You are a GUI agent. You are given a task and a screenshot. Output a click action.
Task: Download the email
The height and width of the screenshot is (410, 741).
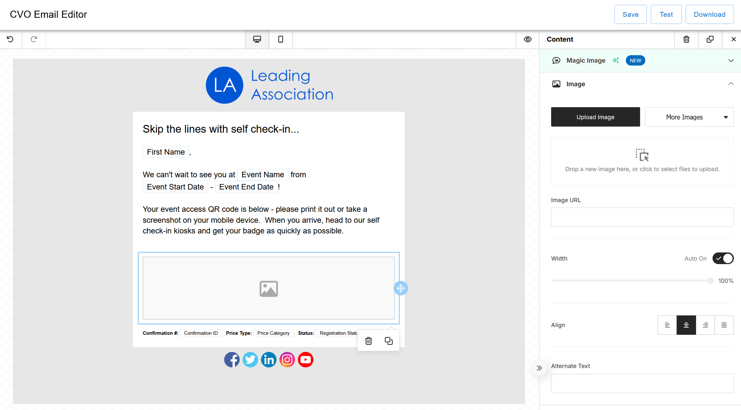(710, 15)
